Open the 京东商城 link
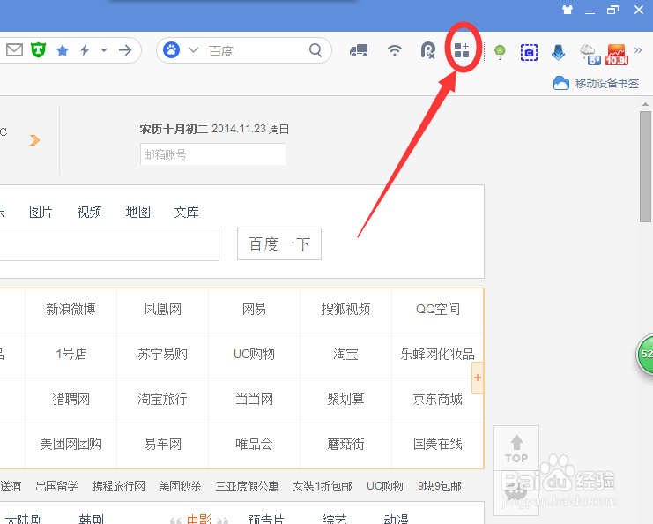 (x=438, y=399)
